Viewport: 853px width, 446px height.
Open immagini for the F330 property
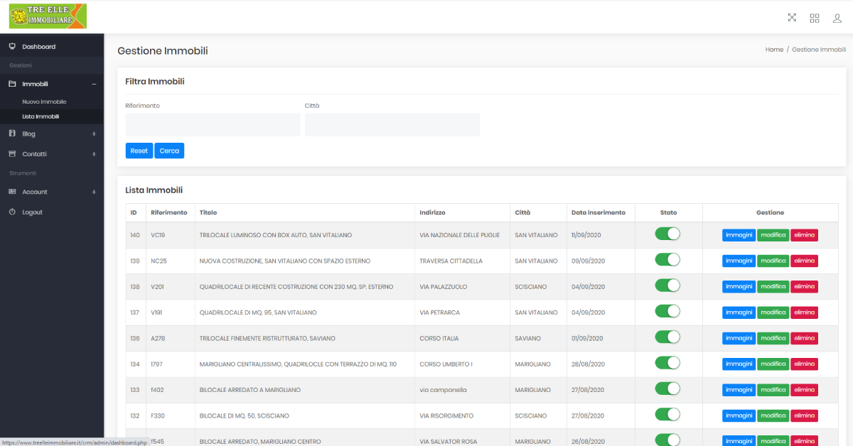[739, 415]
